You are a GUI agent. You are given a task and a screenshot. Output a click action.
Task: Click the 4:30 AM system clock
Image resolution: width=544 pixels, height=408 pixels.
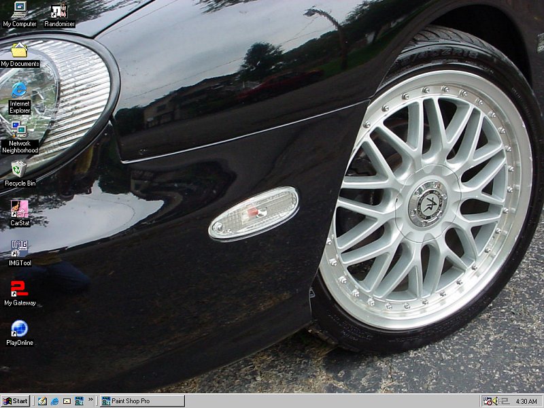pyautogui.click(x=526, y=402)
